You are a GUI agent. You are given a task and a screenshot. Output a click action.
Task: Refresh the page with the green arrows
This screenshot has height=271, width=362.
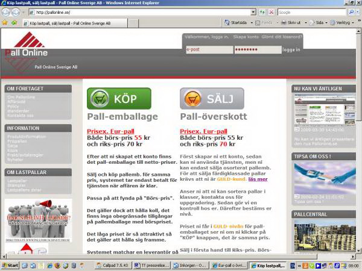coord(262,12)
